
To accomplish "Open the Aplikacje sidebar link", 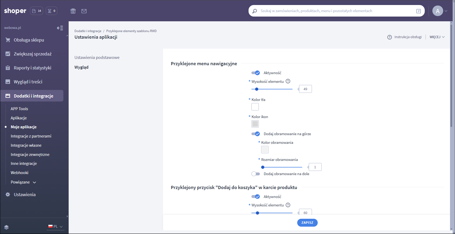I will (x=19, y=118).
